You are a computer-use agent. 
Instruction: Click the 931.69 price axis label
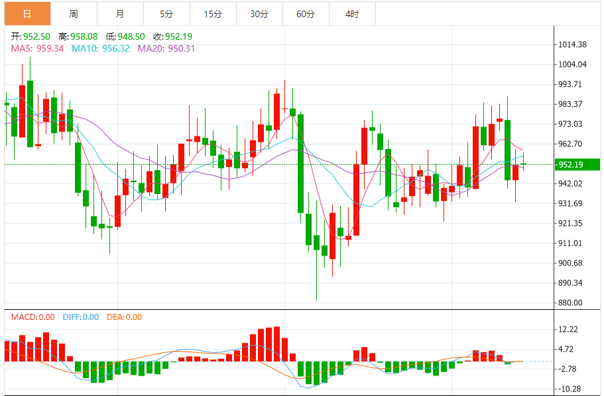[570, 203]
